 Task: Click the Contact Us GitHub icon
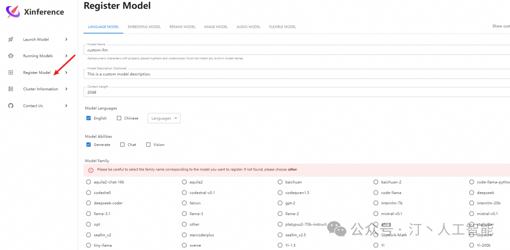[x=11, y=105]
